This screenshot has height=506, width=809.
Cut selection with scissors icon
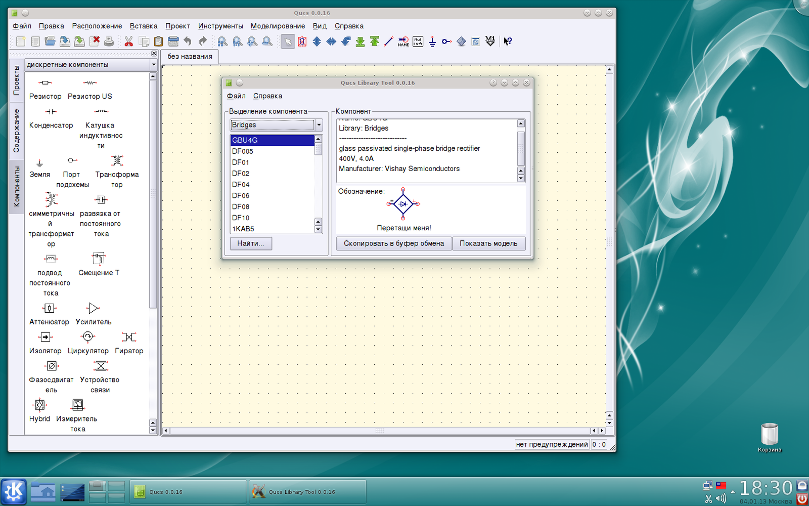[x=129, y=41]
